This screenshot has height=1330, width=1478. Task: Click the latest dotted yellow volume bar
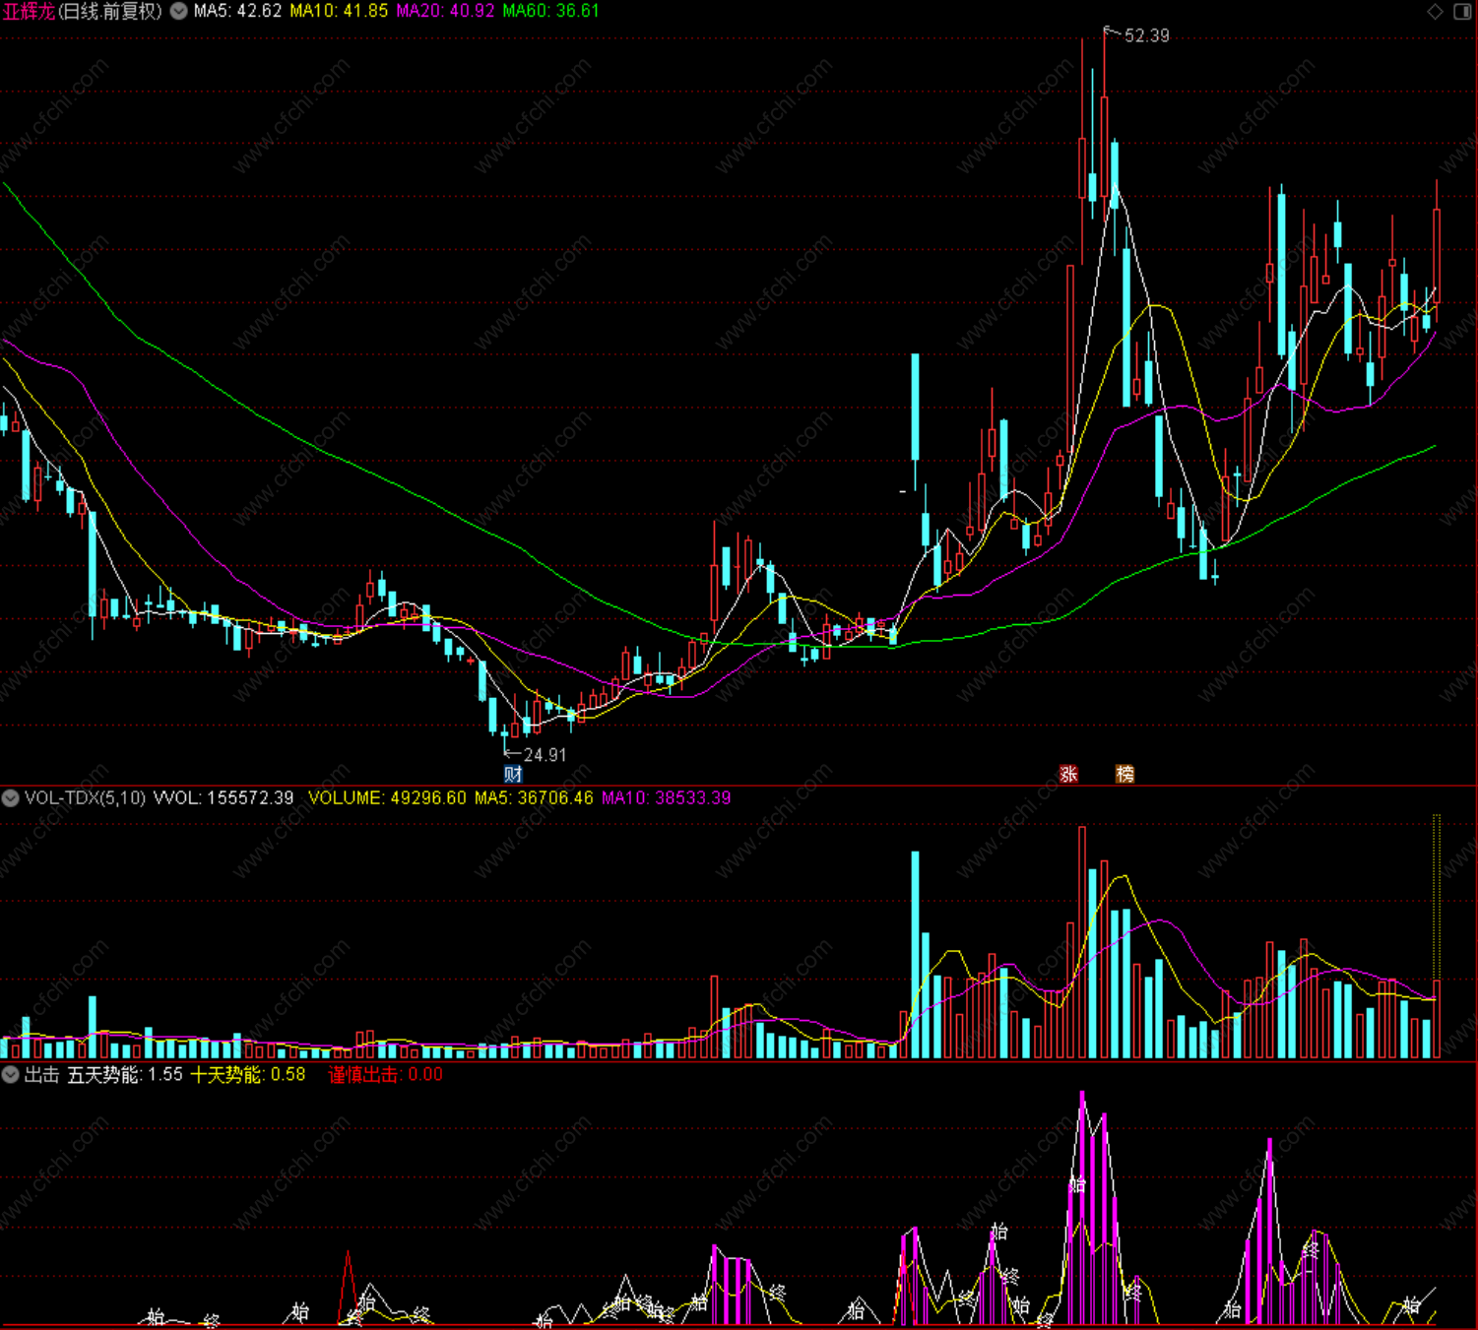[x=1437, y=936]
